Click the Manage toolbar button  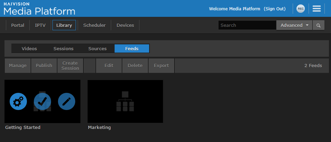[18, 66]
